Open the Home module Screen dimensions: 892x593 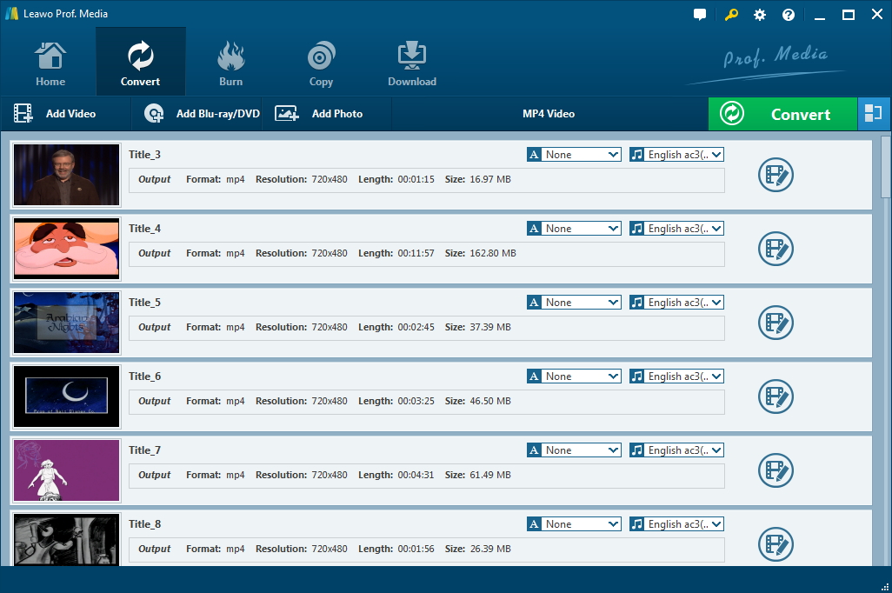click(50, 63)
